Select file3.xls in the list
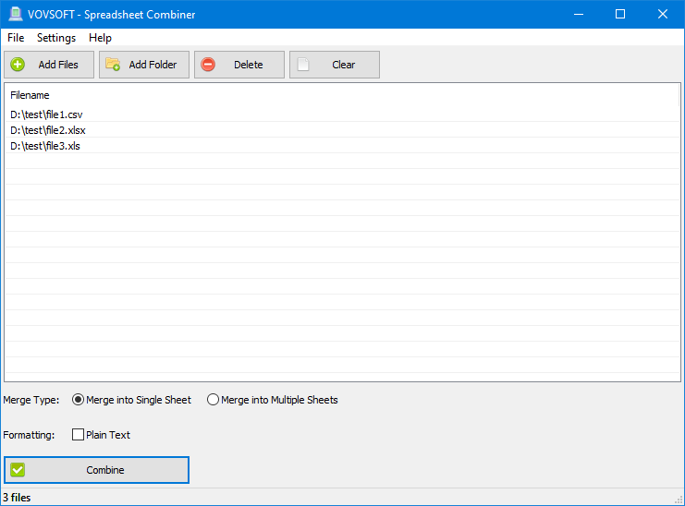Viewport: 685px width, 506px height. click(x=45, y=146)
